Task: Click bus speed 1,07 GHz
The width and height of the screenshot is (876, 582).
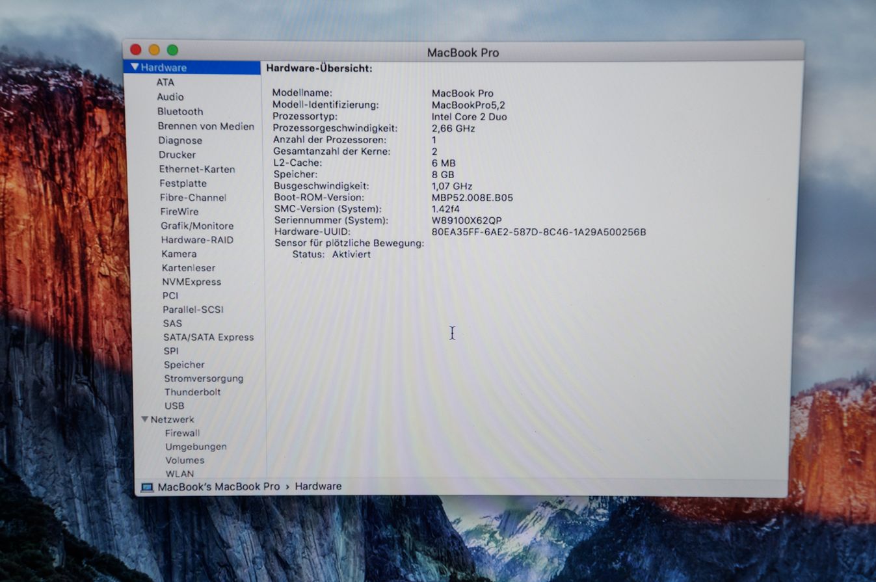Action: (452, 187)
